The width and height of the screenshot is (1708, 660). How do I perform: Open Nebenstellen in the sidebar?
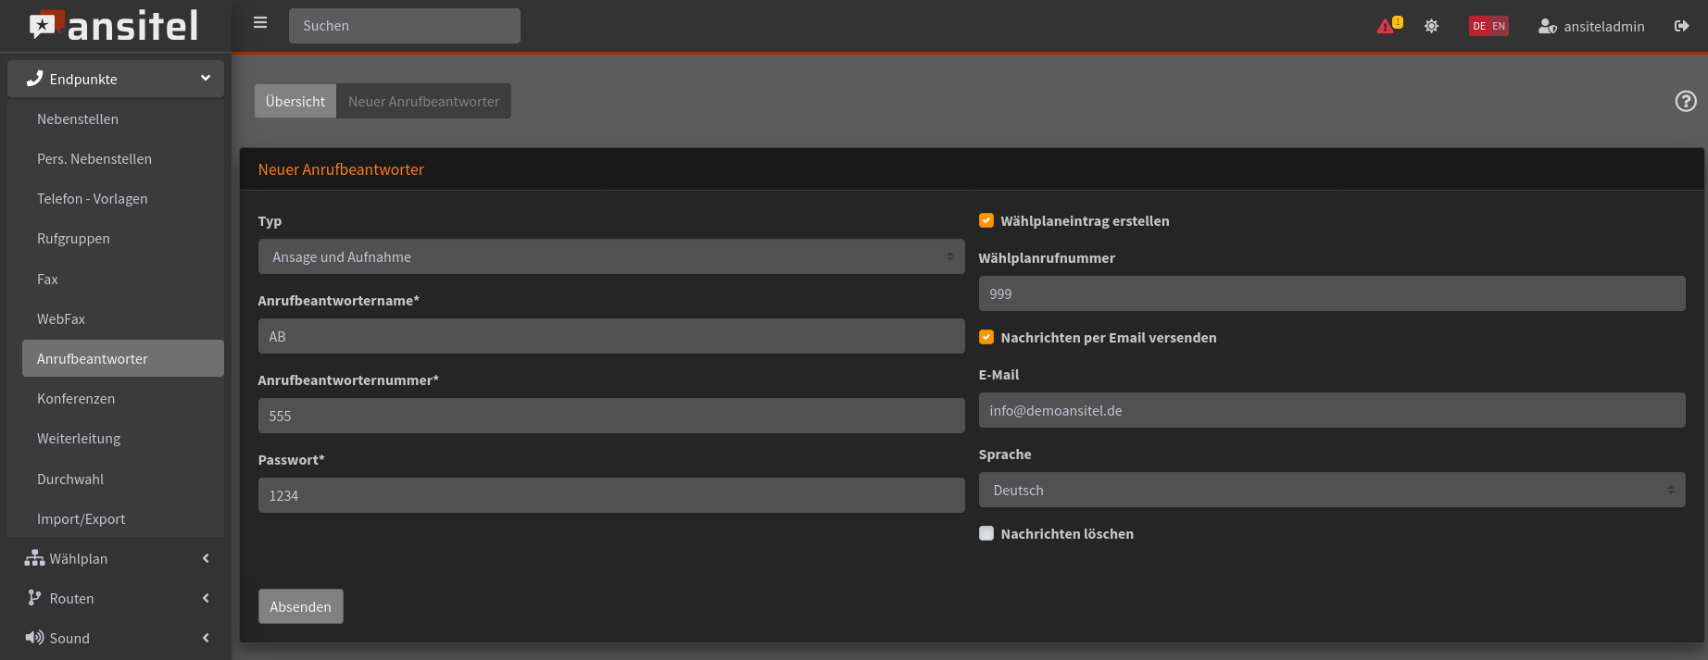pyautogui.click(x=78, y=119)
